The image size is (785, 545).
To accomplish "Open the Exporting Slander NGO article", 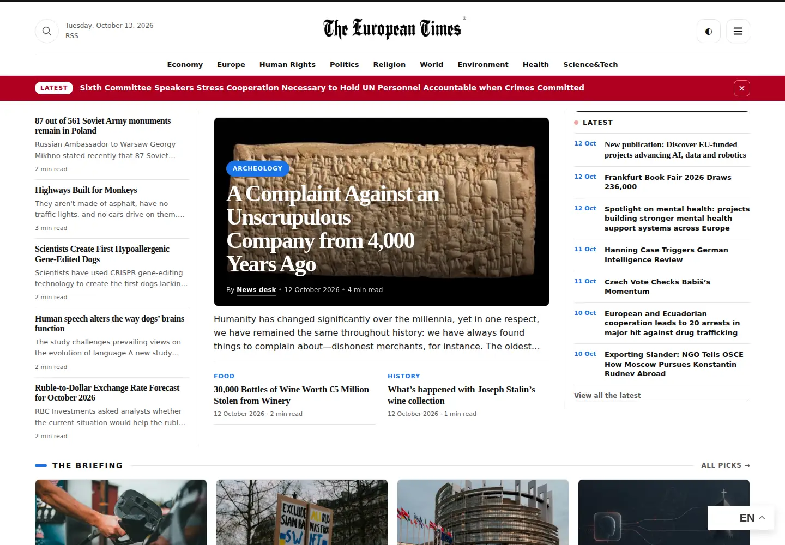I will pos(674,364).
